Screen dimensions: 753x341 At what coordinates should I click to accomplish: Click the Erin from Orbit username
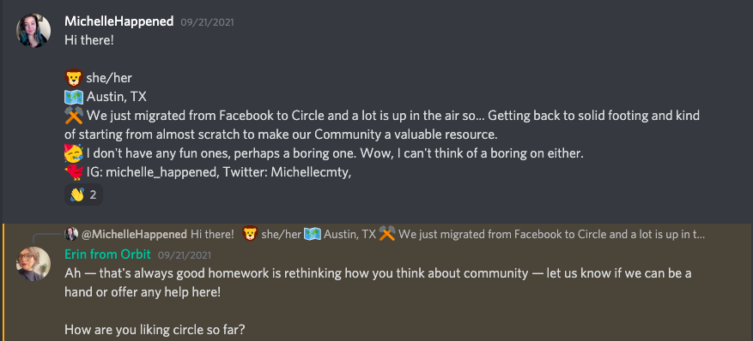pyautogui.click(x=107, y=254)
